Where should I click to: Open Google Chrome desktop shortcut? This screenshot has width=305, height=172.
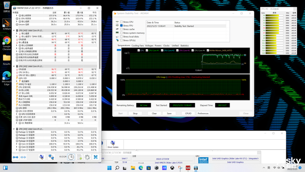pyautogui.click(x=7, y=43)
